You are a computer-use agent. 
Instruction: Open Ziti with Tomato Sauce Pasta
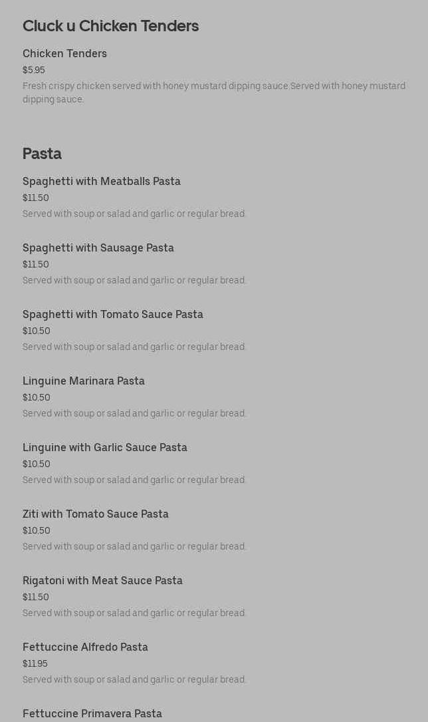tap(95, 514)
